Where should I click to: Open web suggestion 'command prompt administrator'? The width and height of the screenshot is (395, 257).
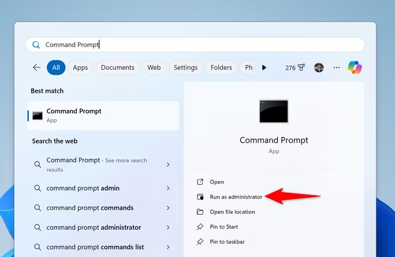(x=103, y=228)
